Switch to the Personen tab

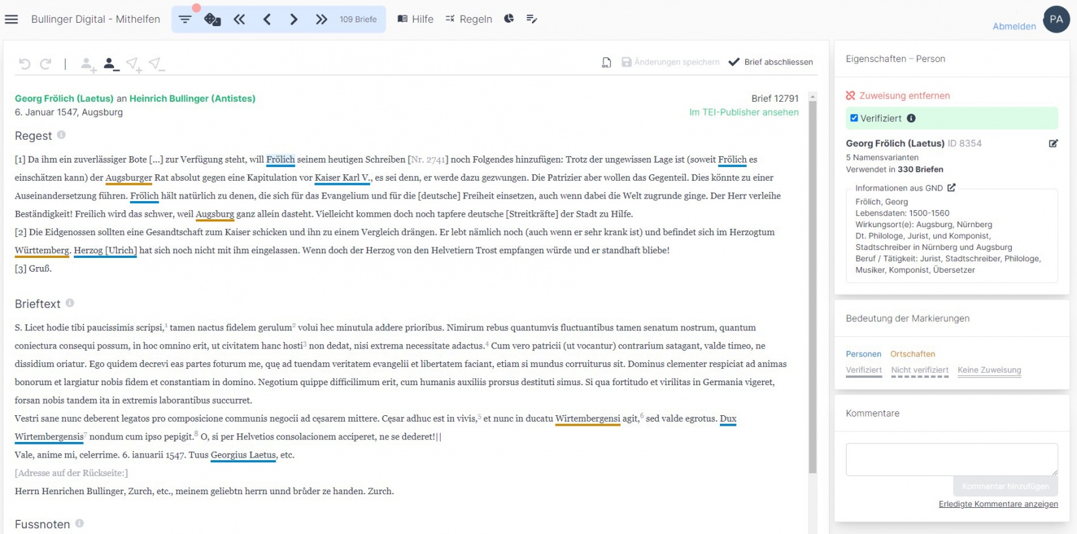point(864,354)
